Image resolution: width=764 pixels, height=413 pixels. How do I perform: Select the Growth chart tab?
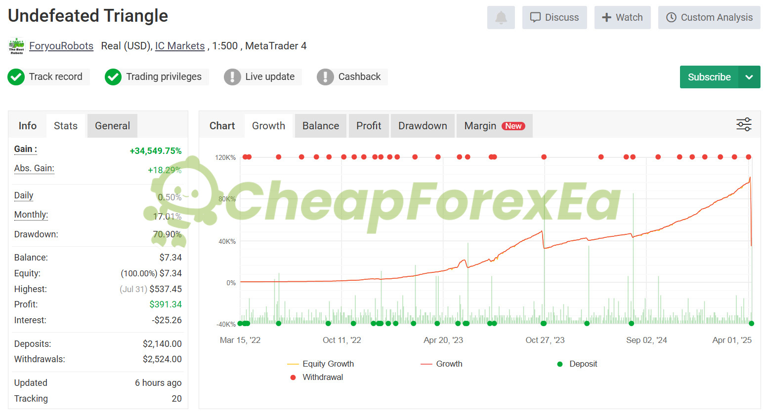[268, 126]
